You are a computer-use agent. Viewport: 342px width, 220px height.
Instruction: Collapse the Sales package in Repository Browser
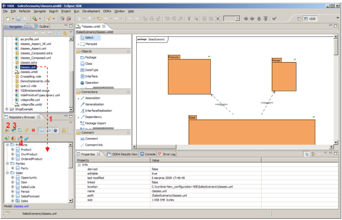click(7, 173)
